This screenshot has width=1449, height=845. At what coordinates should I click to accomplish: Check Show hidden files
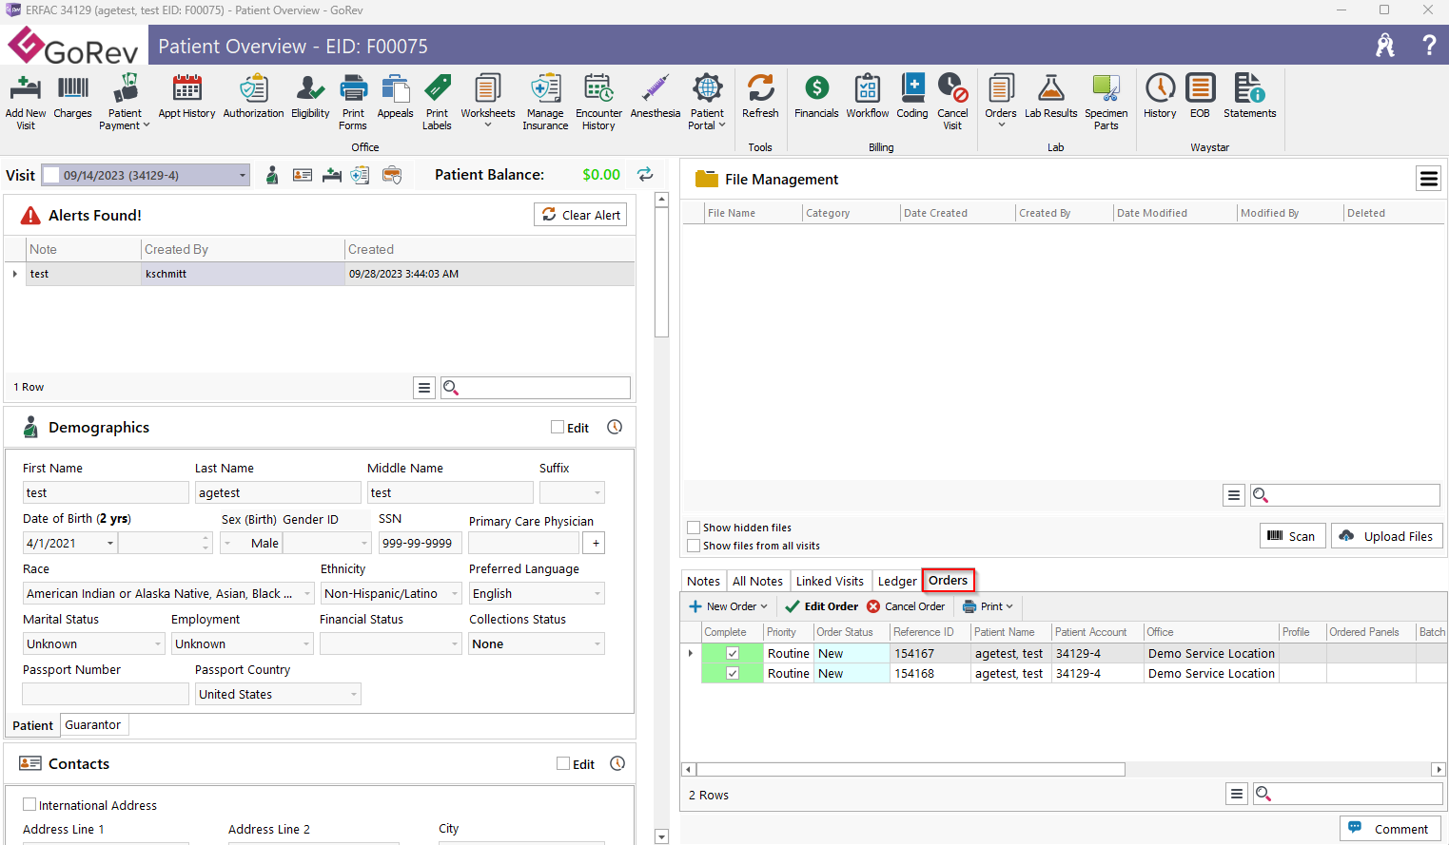click(x=694, y=528)
